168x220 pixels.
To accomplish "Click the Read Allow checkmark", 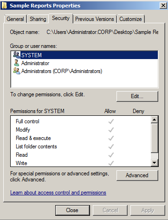I will pos(111,155).
